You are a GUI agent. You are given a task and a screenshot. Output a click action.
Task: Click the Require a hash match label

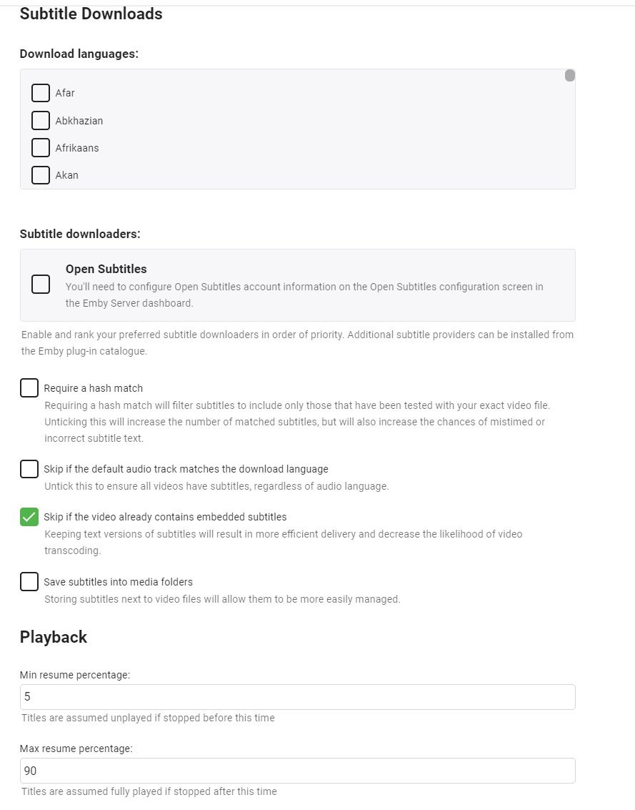coord(93,388)
